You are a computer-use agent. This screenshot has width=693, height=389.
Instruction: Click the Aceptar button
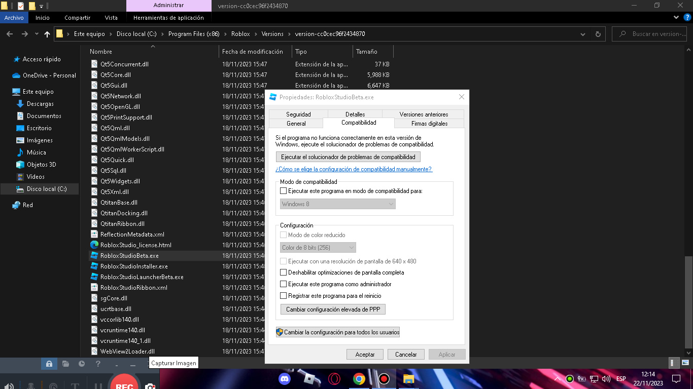pyautogui.click(x=365, y=355)
